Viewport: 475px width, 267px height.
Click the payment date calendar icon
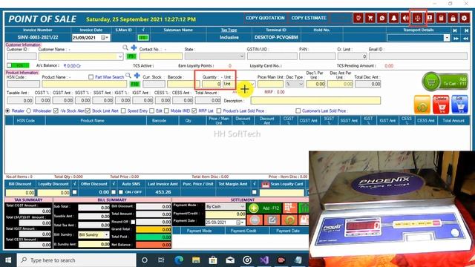tap(239, 222)
